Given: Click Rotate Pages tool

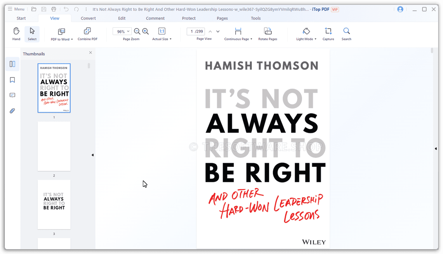Looking at the screenshot, I should tap(268, 34).
